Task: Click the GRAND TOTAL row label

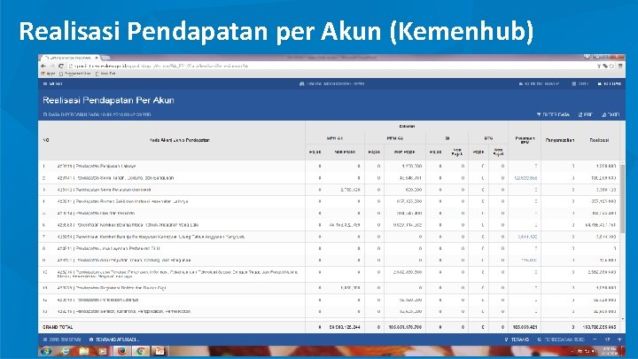Action: (x=58, y=327)
